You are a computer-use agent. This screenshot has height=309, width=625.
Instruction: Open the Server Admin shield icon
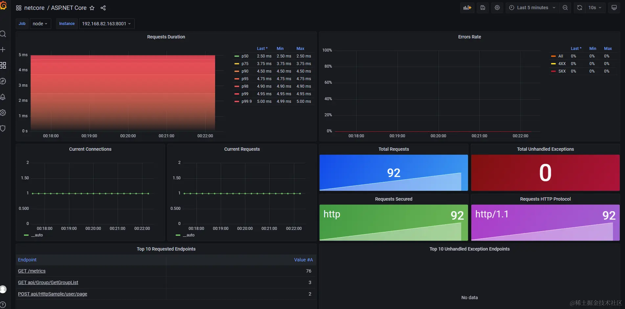tap(3, 128)
